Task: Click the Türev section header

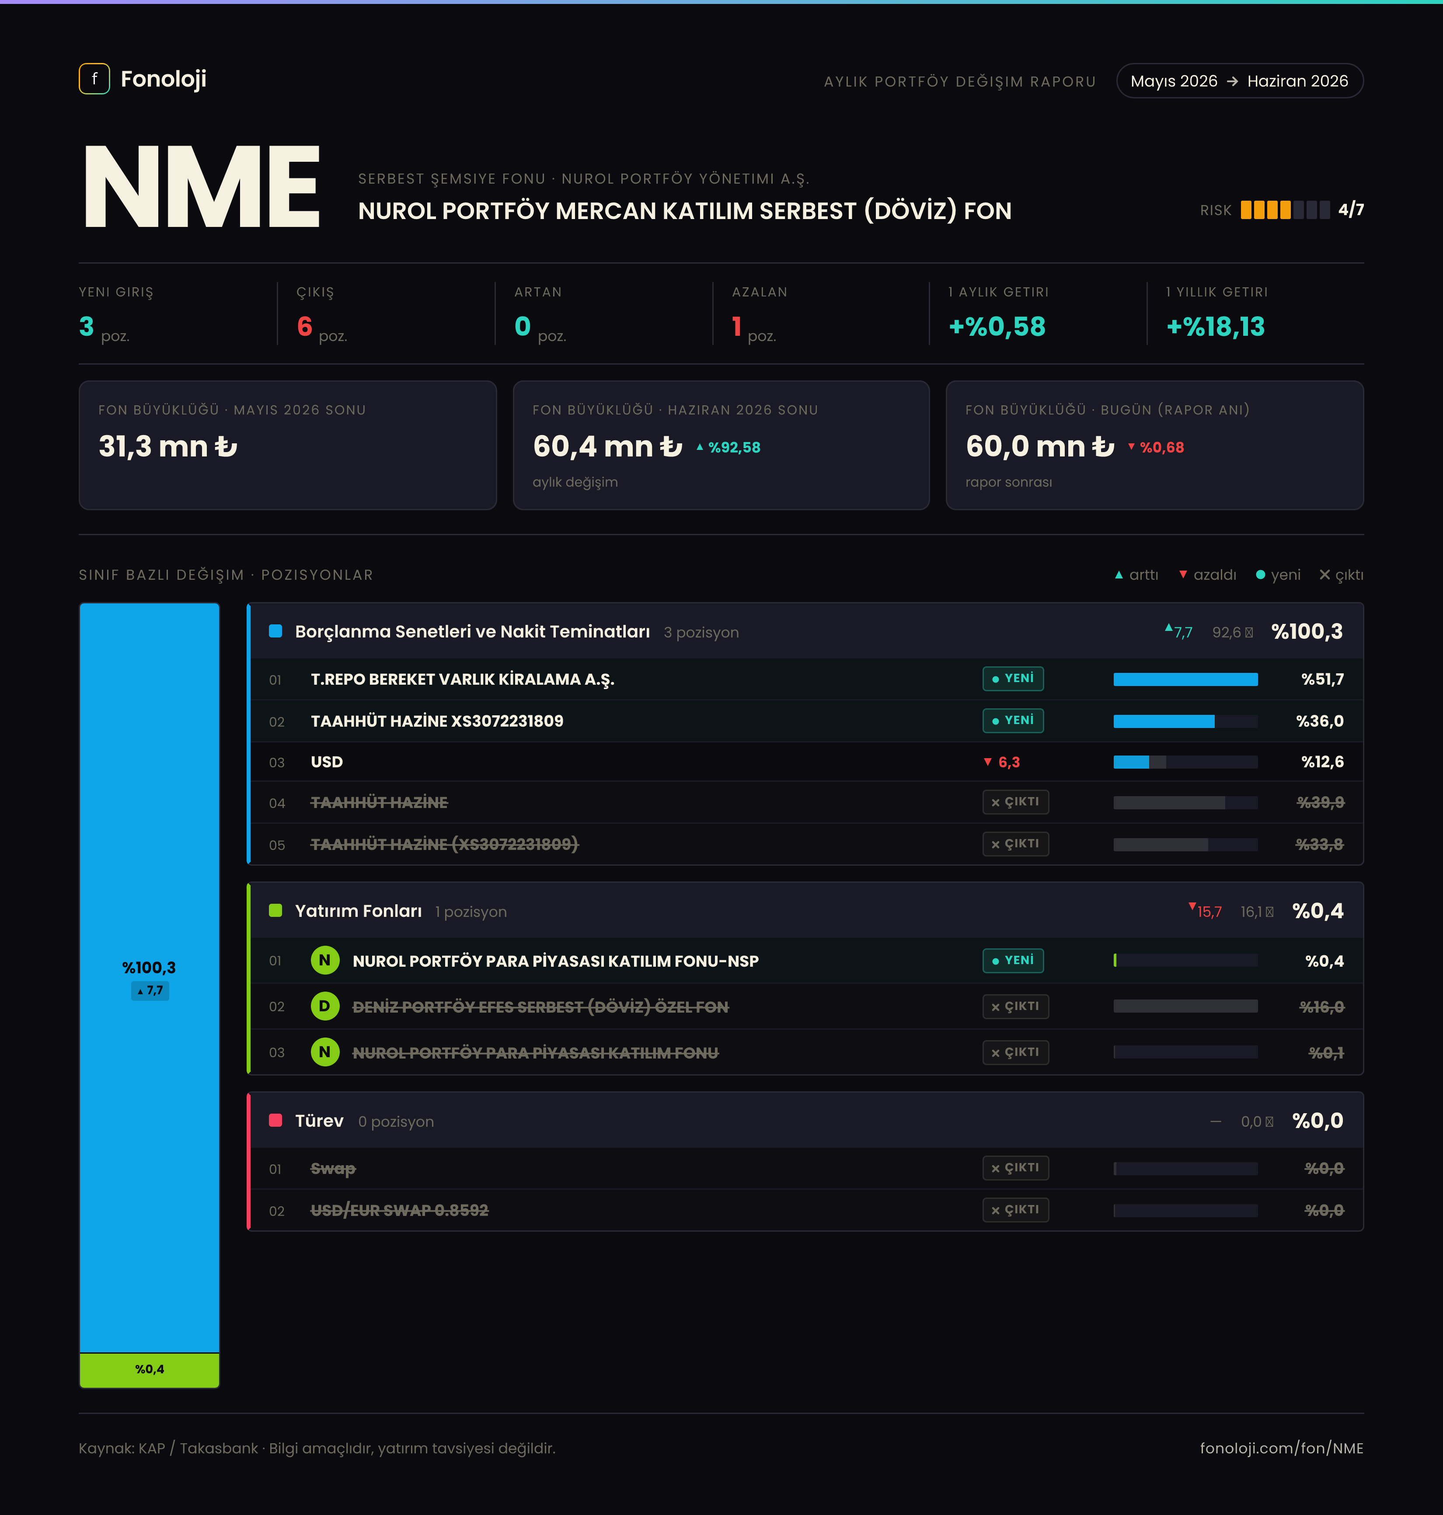Action: pos(805,1121)
